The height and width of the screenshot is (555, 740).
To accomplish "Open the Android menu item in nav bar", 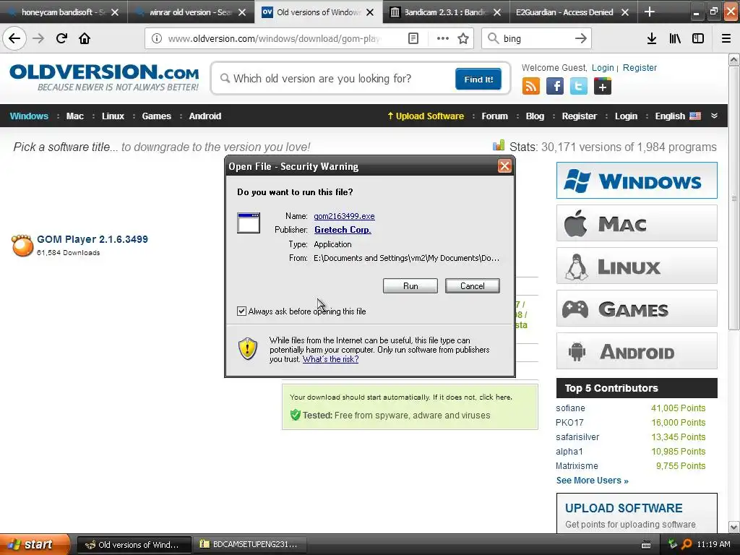I will 205,116.
